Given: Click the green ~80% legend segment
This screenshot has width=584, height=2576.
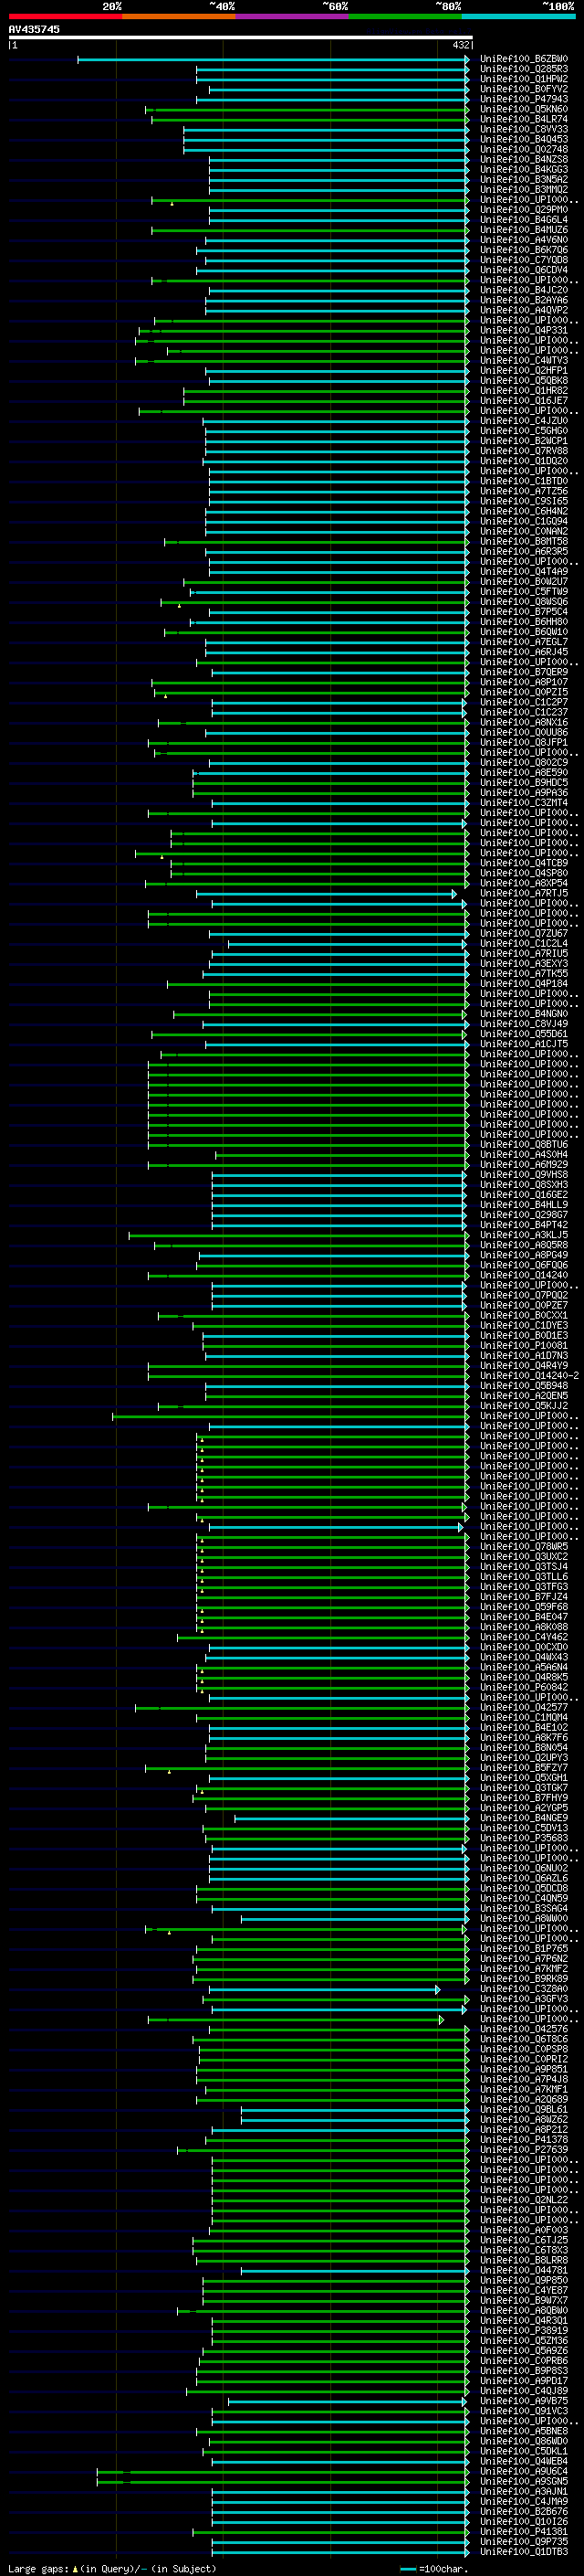Looking at the screenshot, I should point(405,16).
